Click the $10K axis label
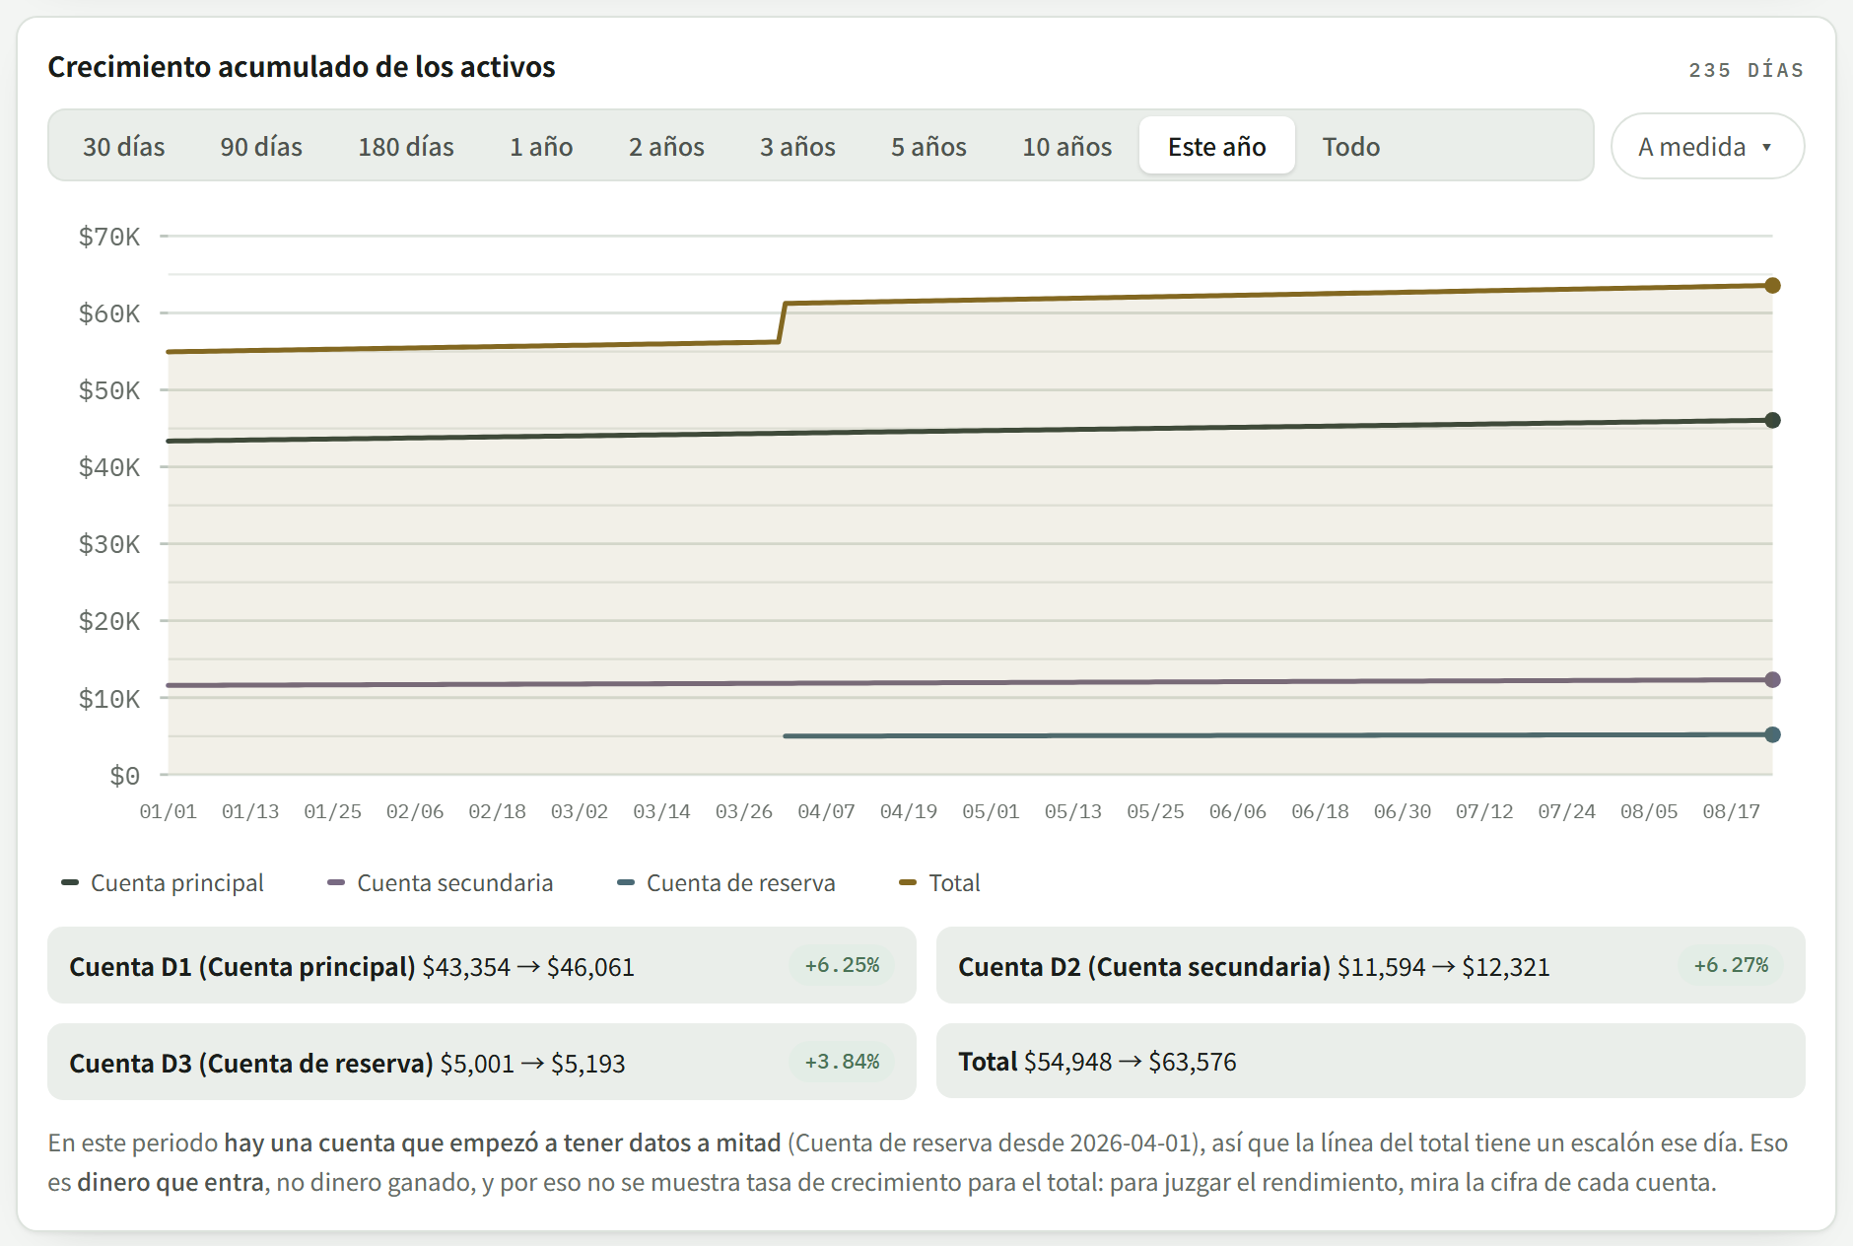This screenshot has width=1853, height=1246. coord(109,699)
